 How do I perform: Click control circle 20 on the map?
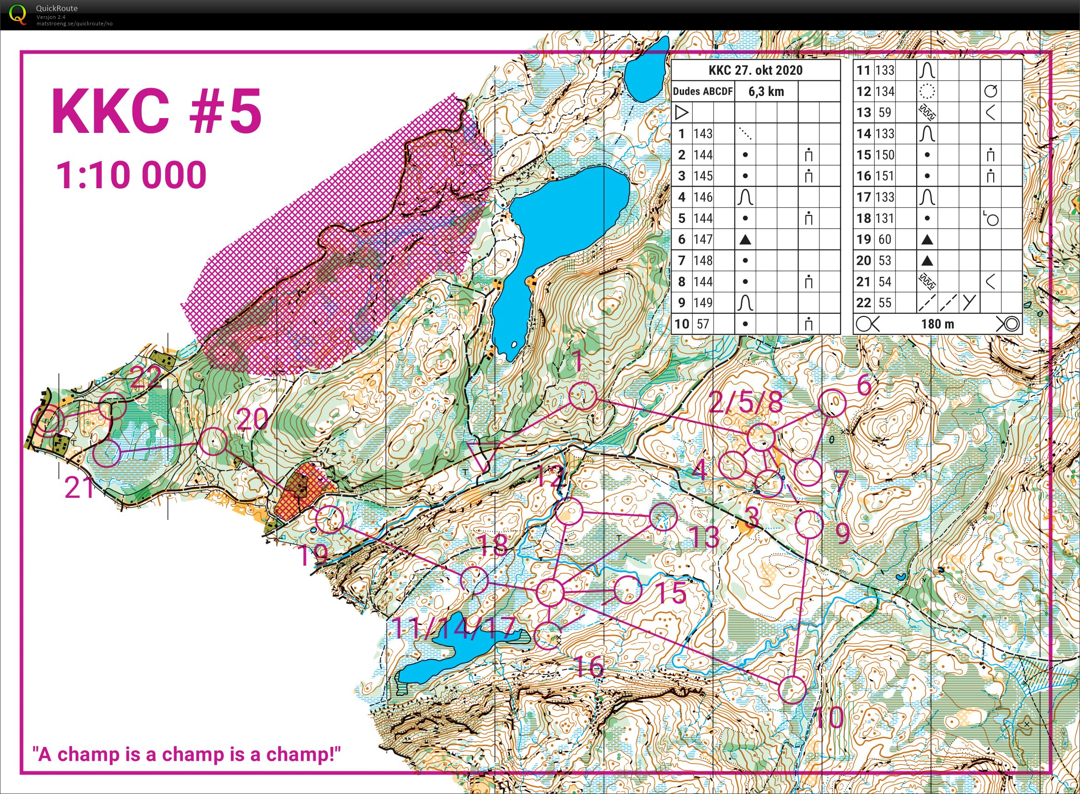pyautogui.click(x=213, y=441)
